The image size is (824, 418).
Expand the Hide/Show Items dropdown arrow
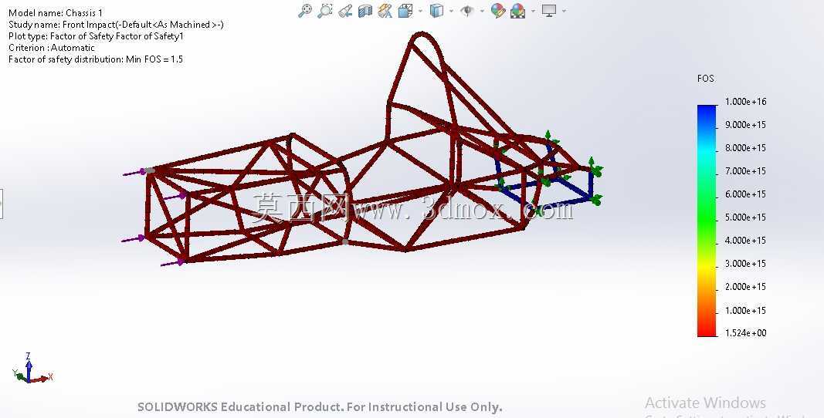pyautogui.click(x=482, y=11)
